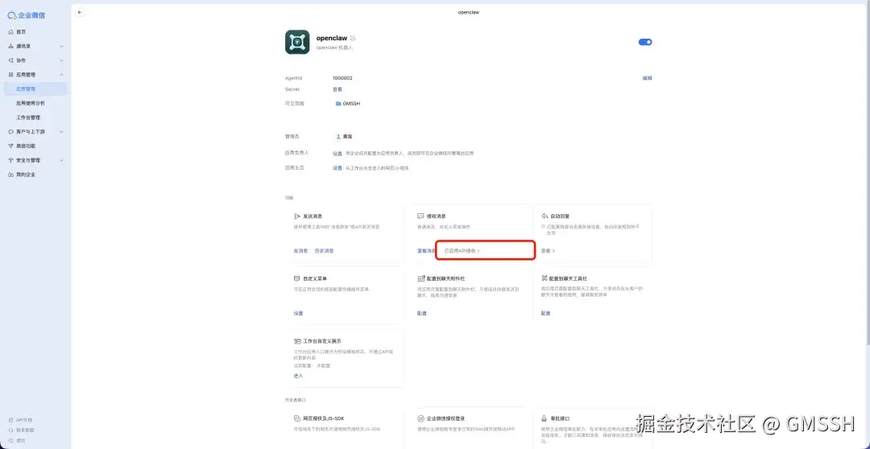Screen dimensions: 870x449
Task: Click the 自定义菜单 menu icon
Action: click(296, 278)
